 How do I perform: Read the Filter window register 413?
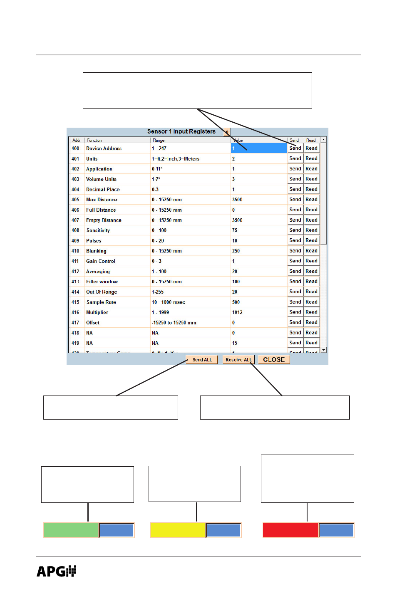click(x=311, y=282)
